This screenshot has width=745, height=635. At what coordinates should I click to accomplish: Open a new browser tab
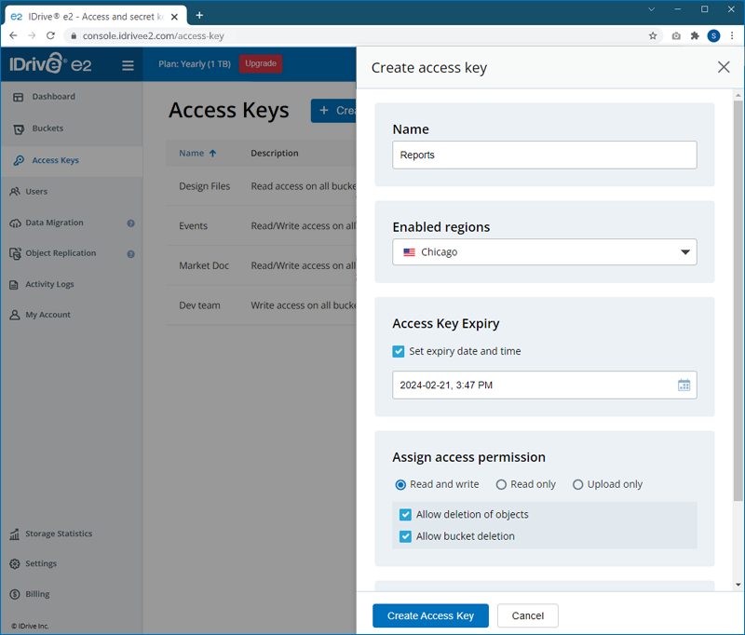pos(199,15)
